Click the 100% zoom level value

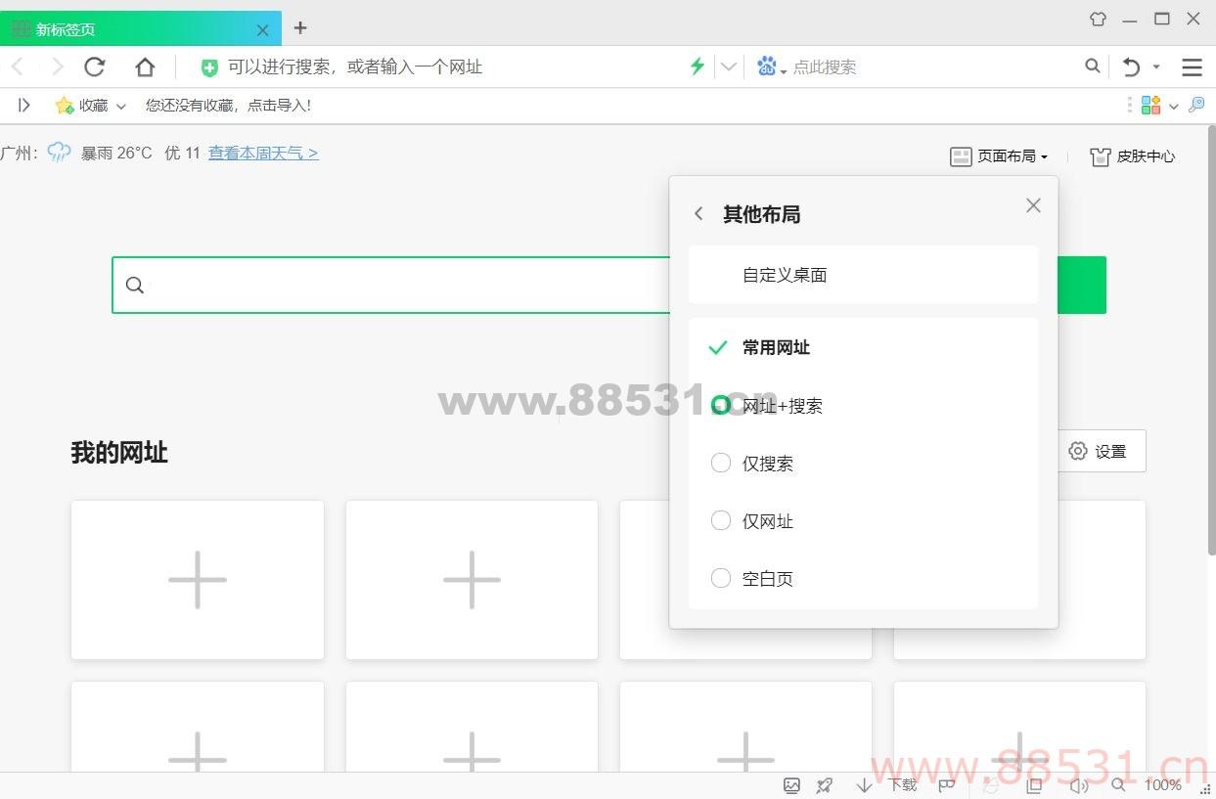(x=1163, y=785)
